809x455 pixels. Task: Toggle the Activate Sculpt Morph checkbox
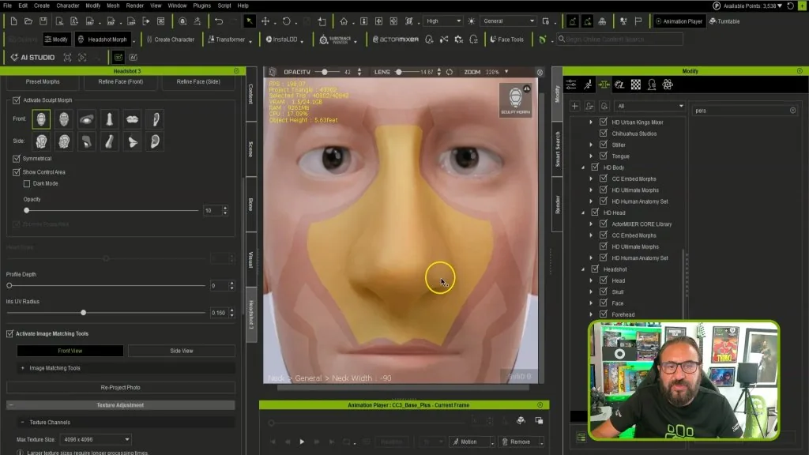(x=17, y=100)
